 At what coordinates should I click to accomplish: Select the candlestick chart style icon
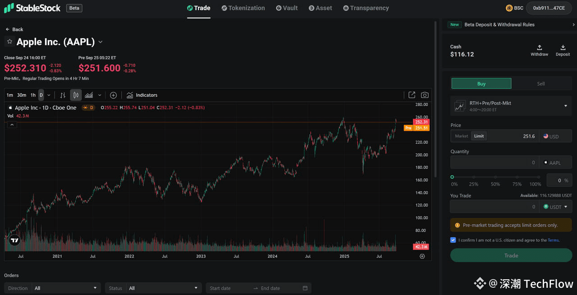point(76,95)
